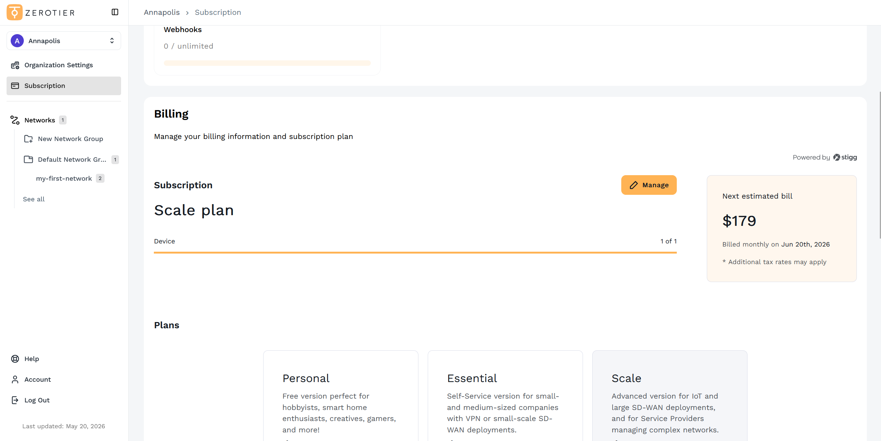This screenshot has width=881, height=441.
Task: Click the pencil icon on the Manage button
Action: click(634, 185)
